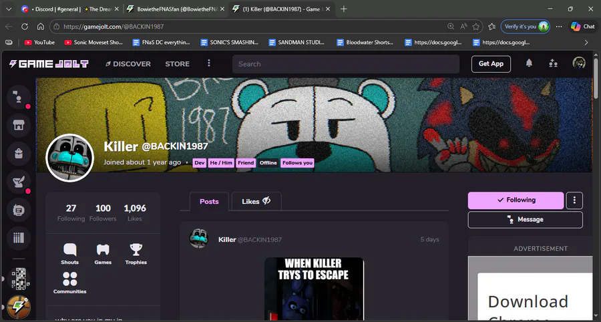This screenshot has width=601, height=322.
Task: Open the store icon in left sidebar
Action: pos(19,125)
